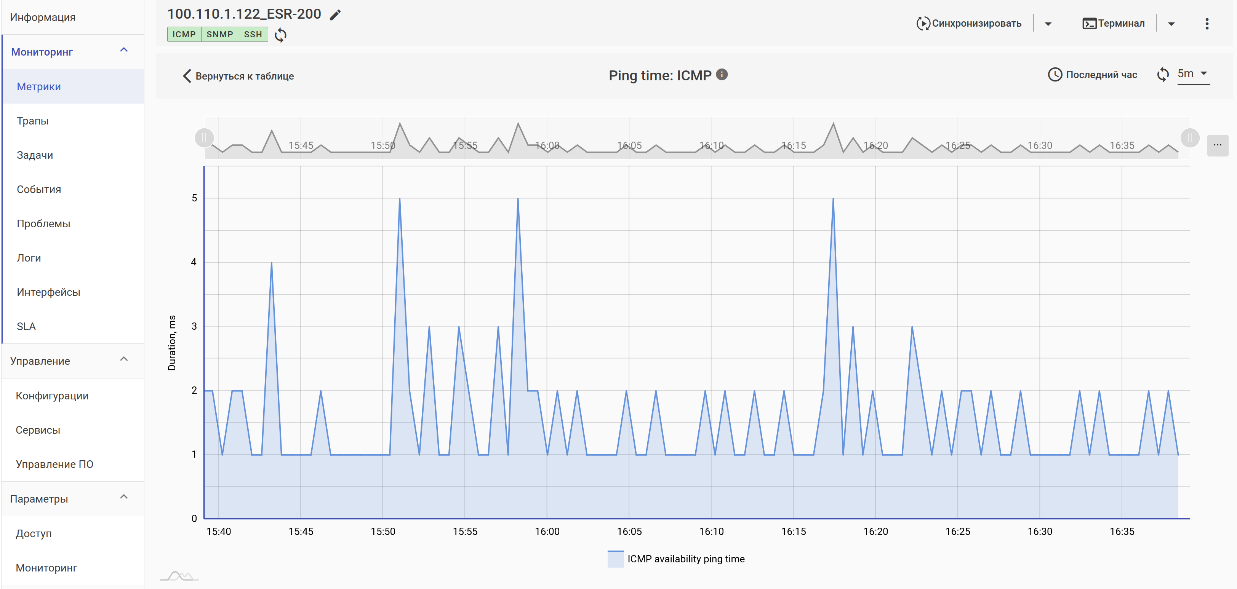Open dropdown arrow next to Синхронизировать
Viewport: 1237px width, 589px height.
pos(1048,24)
